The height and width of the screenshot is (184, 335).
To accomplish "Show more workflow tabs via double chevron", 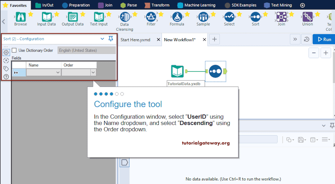I will click(x=295, y=39).
